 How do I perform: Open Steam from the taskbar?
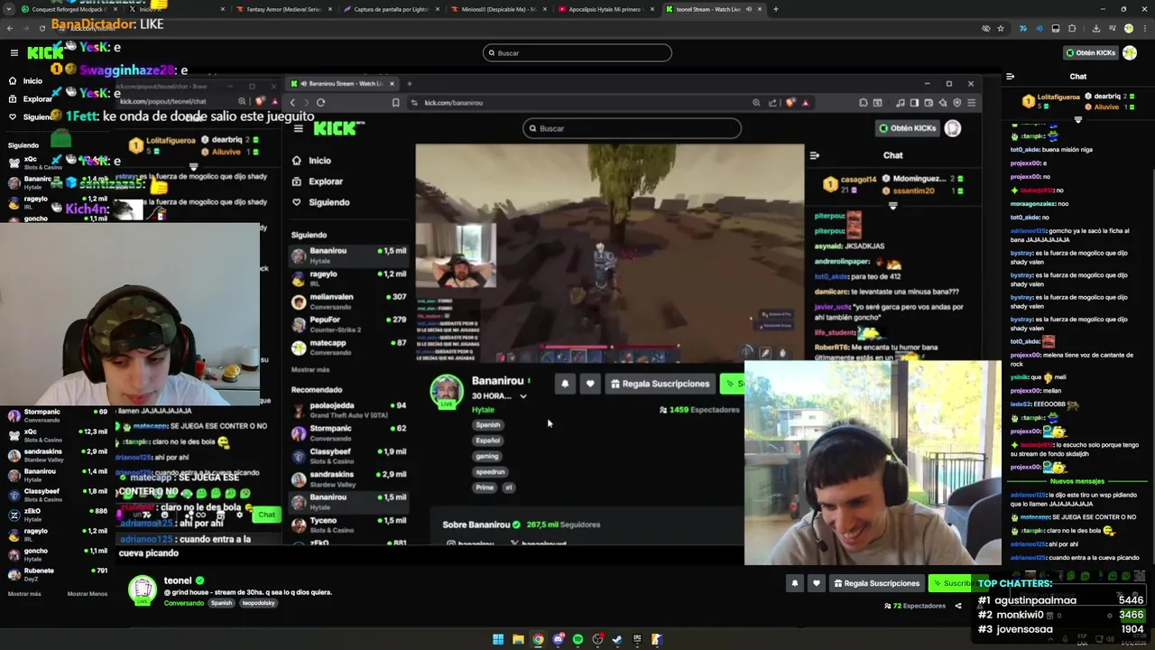[x=617, y=639]
